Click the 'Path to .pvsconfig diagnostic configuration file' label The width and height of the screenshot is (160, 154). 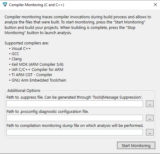pos(48,112)
